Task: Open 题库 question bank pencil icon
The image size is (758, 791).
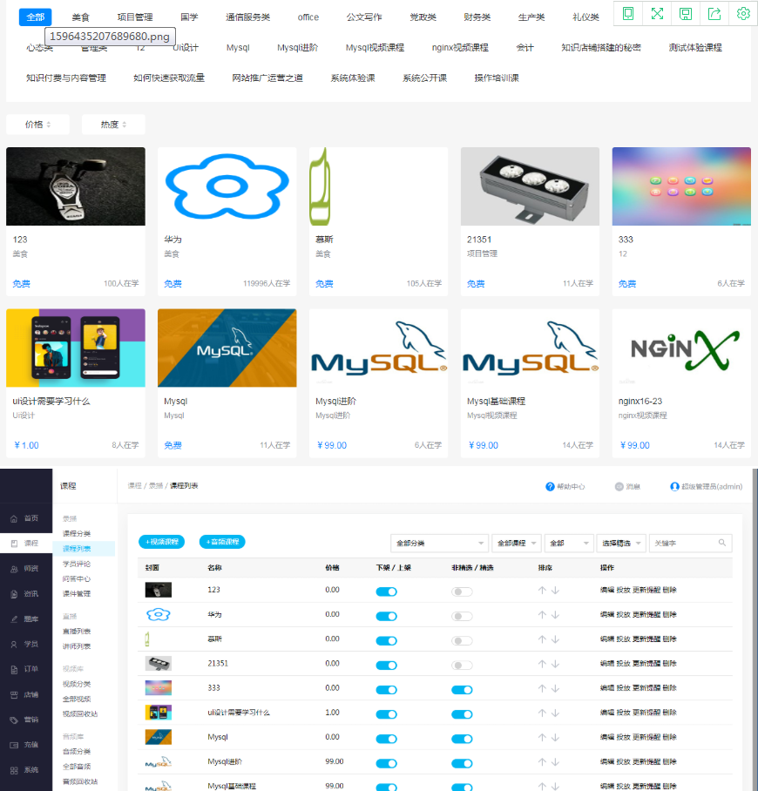Action: point(14,619)
